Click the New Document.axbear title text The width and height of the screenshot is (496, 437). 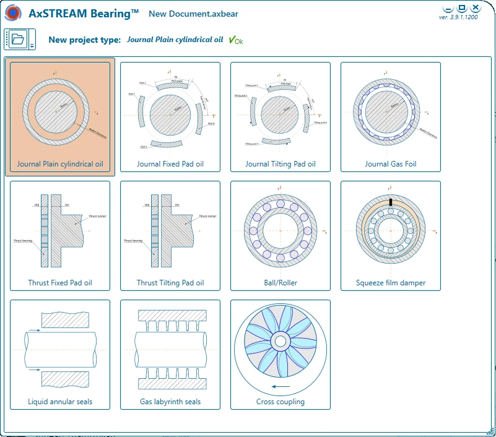pyautogui.click(x=193, y=14)
